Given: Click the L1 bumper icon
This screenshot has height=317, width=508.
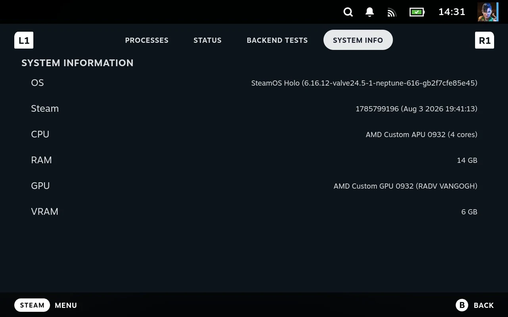Looking at the screenshot, I should (24, 40).
